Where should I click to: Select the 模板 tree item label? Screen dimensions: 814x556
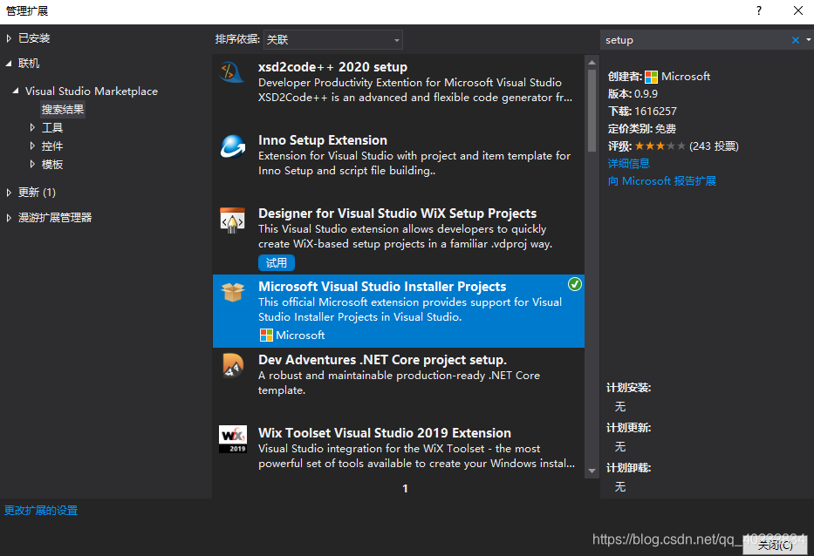(x=52, y=165)
